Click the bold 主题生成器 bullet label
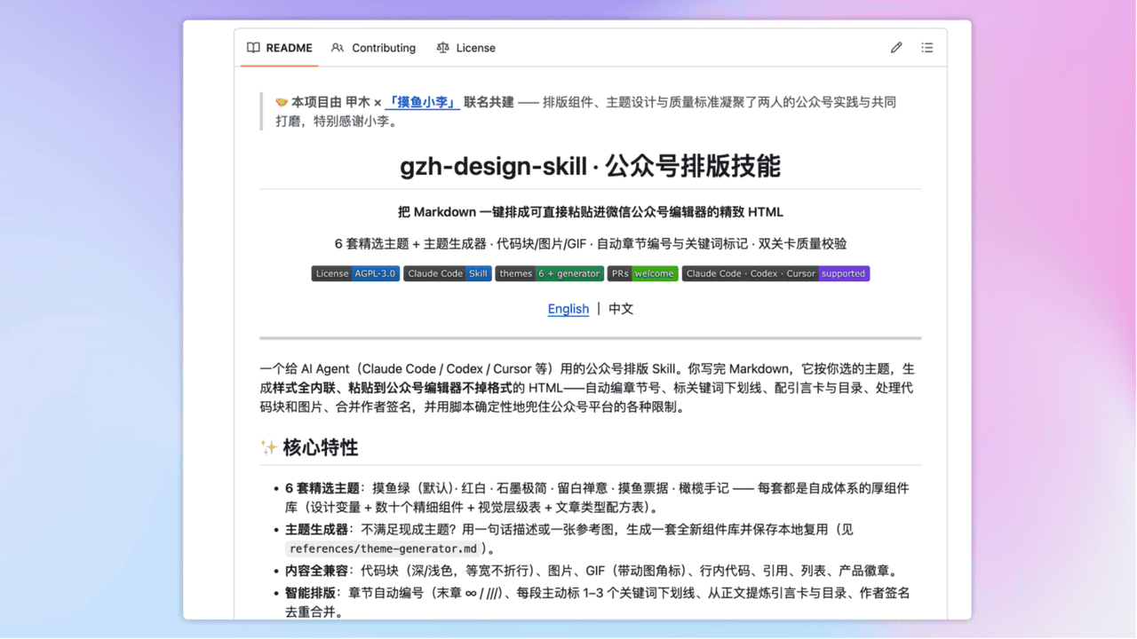The width and height of the screenshot is (1137, 639). coord(316,529)
